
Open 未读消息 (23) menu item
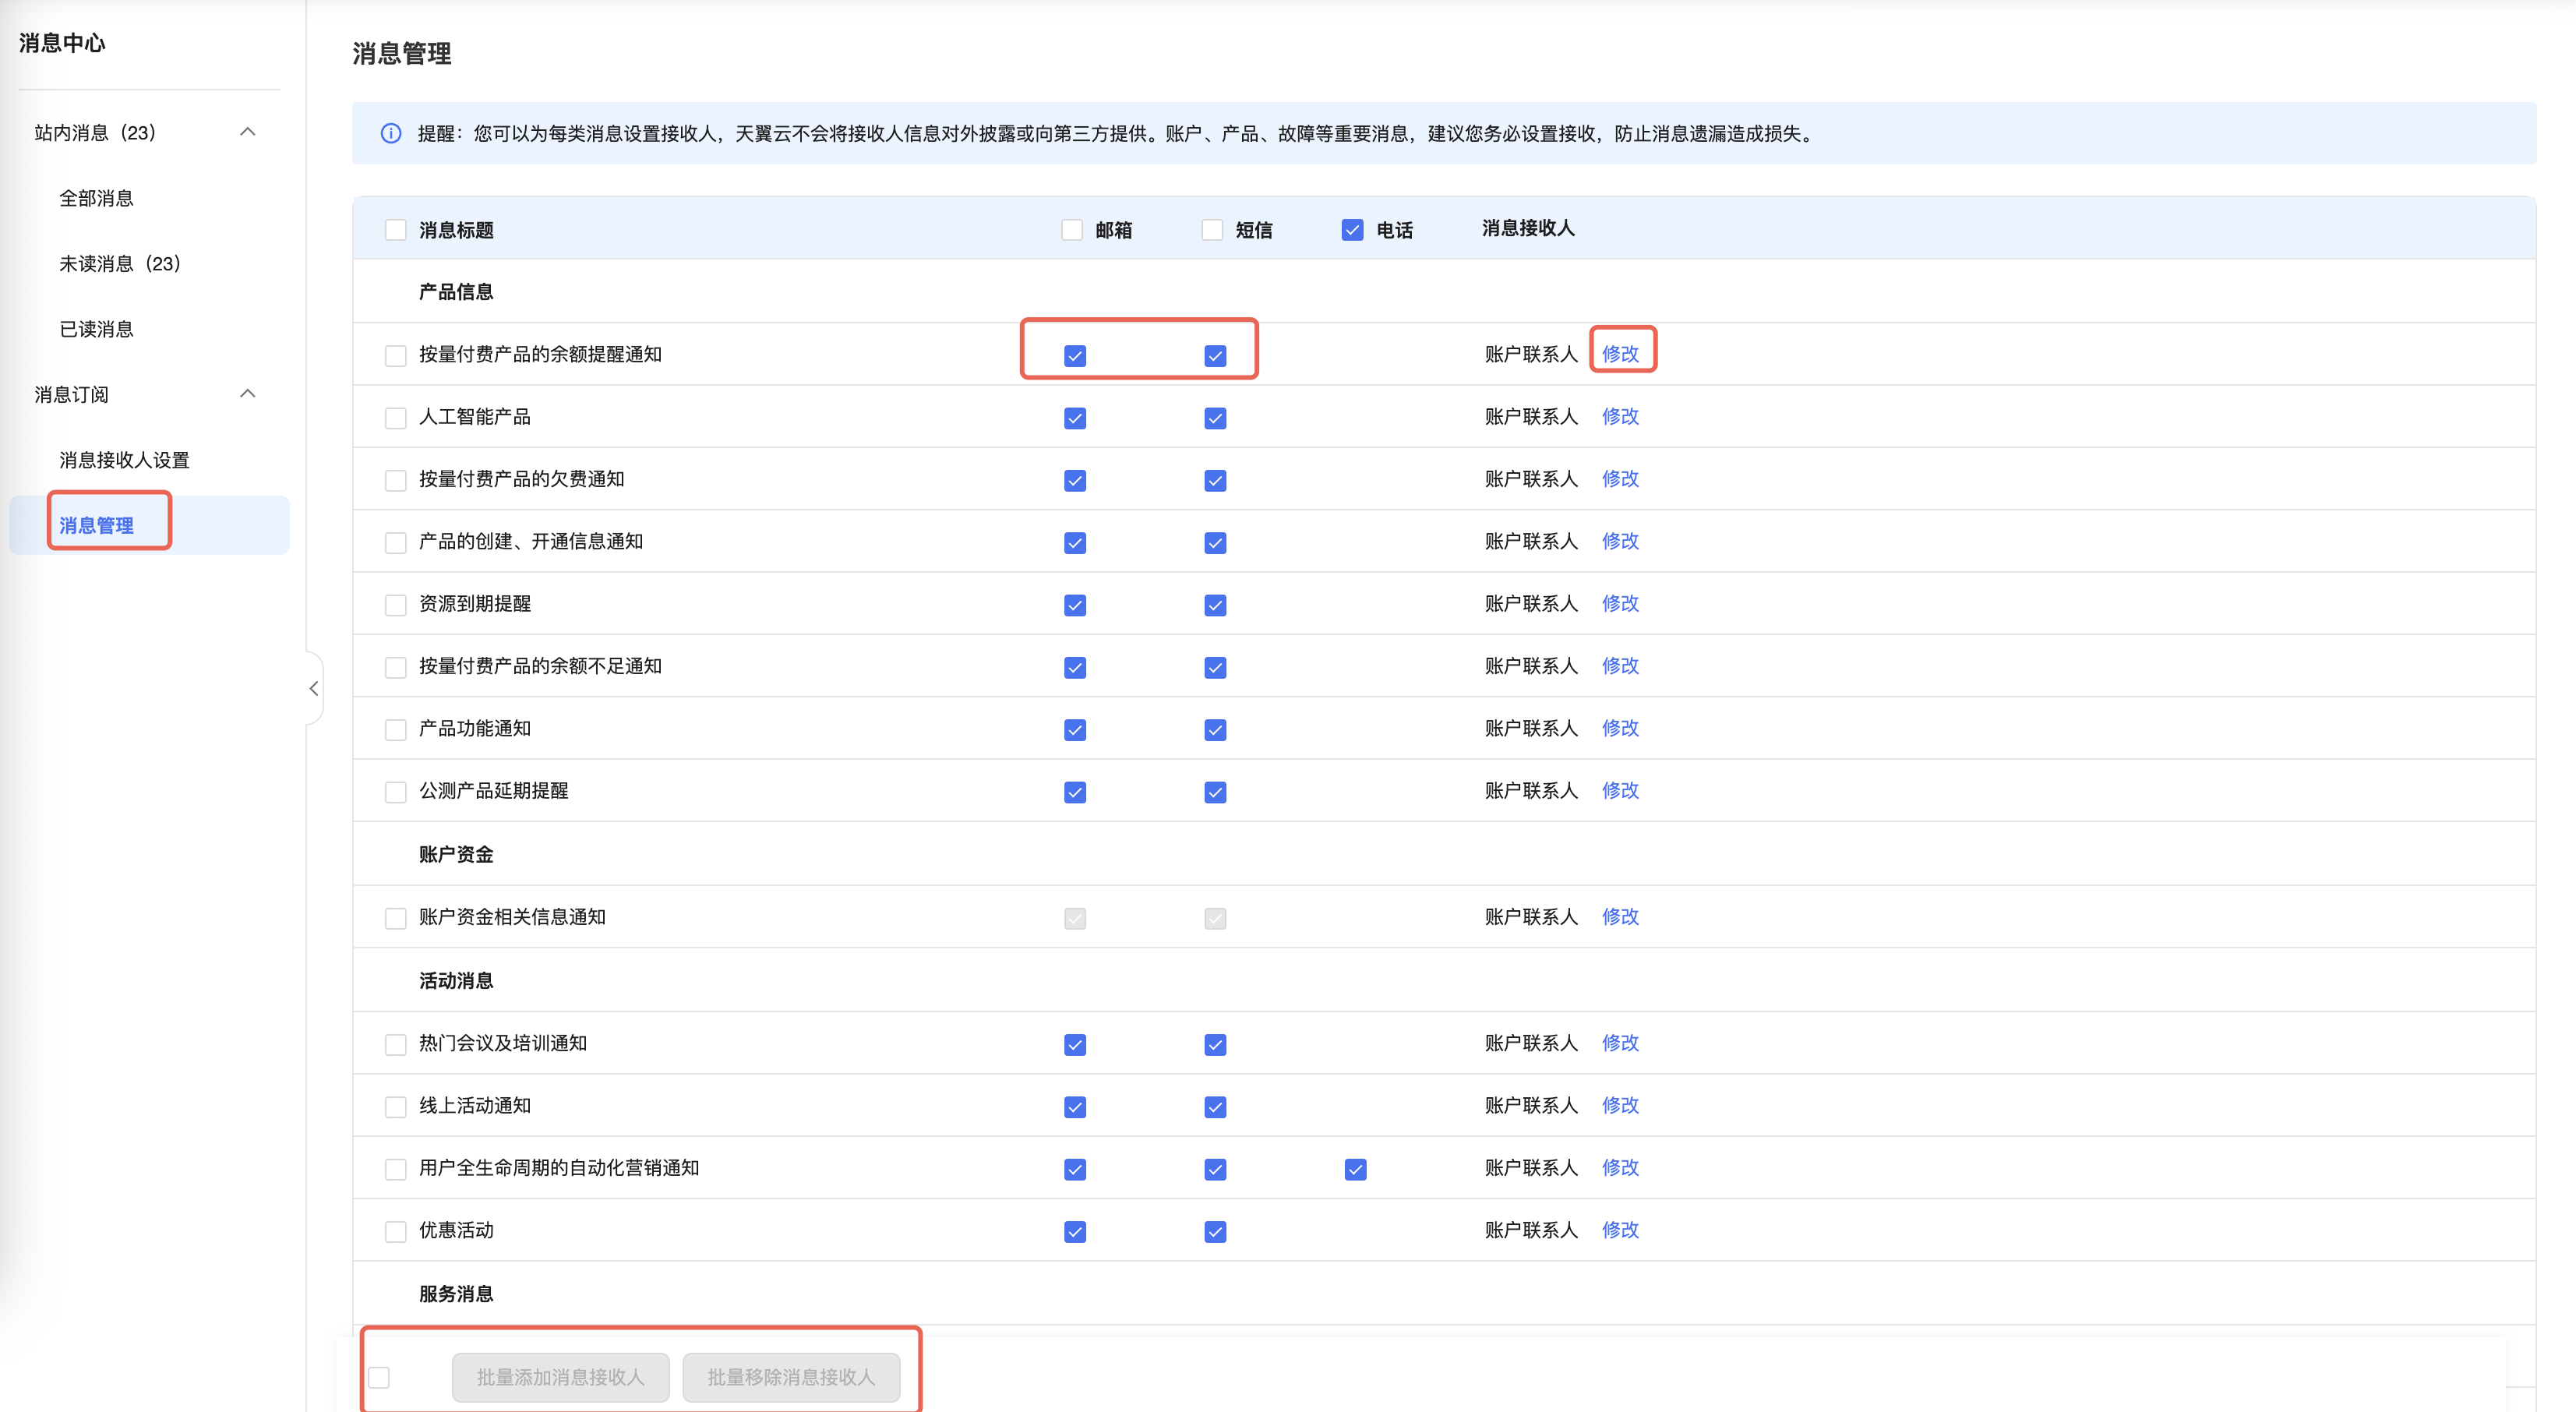[x=119, y=264]
